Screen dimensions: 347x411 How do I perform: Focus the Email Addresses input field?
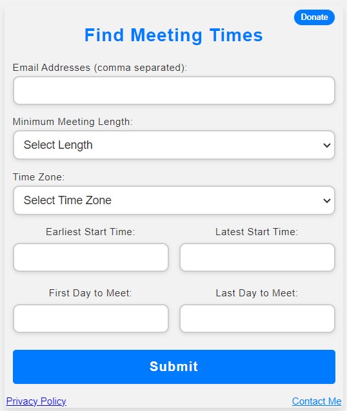(x=174, y=90)
